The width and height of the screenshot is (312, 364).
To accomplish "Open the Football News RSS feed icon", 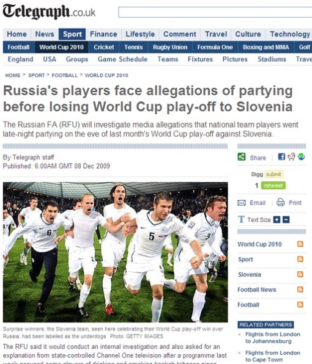I will [300, 289].
